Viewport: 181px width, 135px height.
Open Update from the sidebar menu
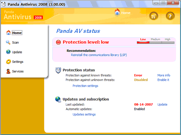pos(17,52)
